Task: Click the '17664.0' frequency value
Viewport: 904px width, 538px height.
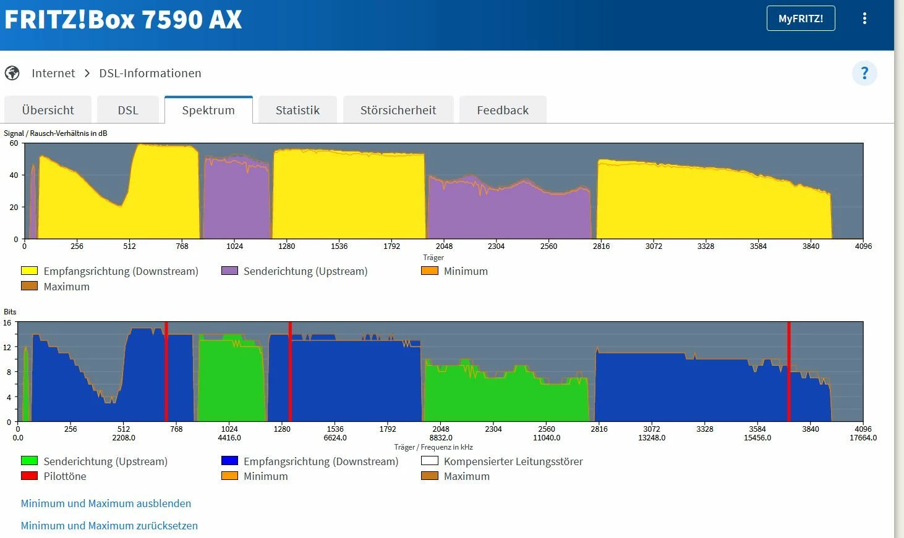Action: coord(863,438)
